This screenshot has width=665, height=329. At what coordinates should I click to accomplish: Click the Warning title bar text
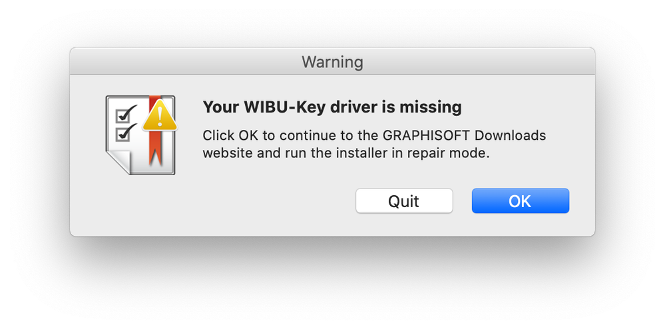tap(332, 63)
